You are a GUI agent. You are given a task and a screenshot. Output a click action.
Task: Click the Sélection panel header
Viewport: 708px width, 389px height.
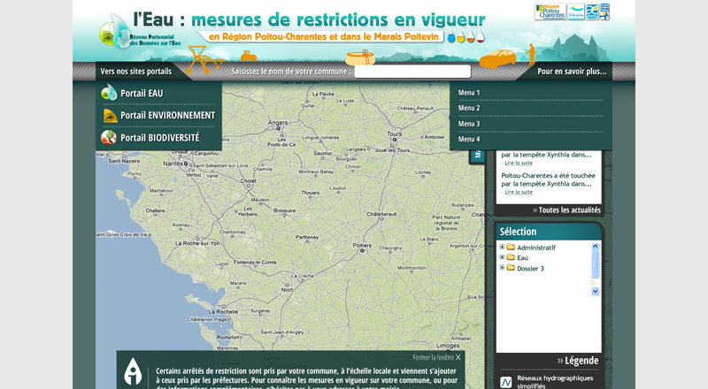549,232
